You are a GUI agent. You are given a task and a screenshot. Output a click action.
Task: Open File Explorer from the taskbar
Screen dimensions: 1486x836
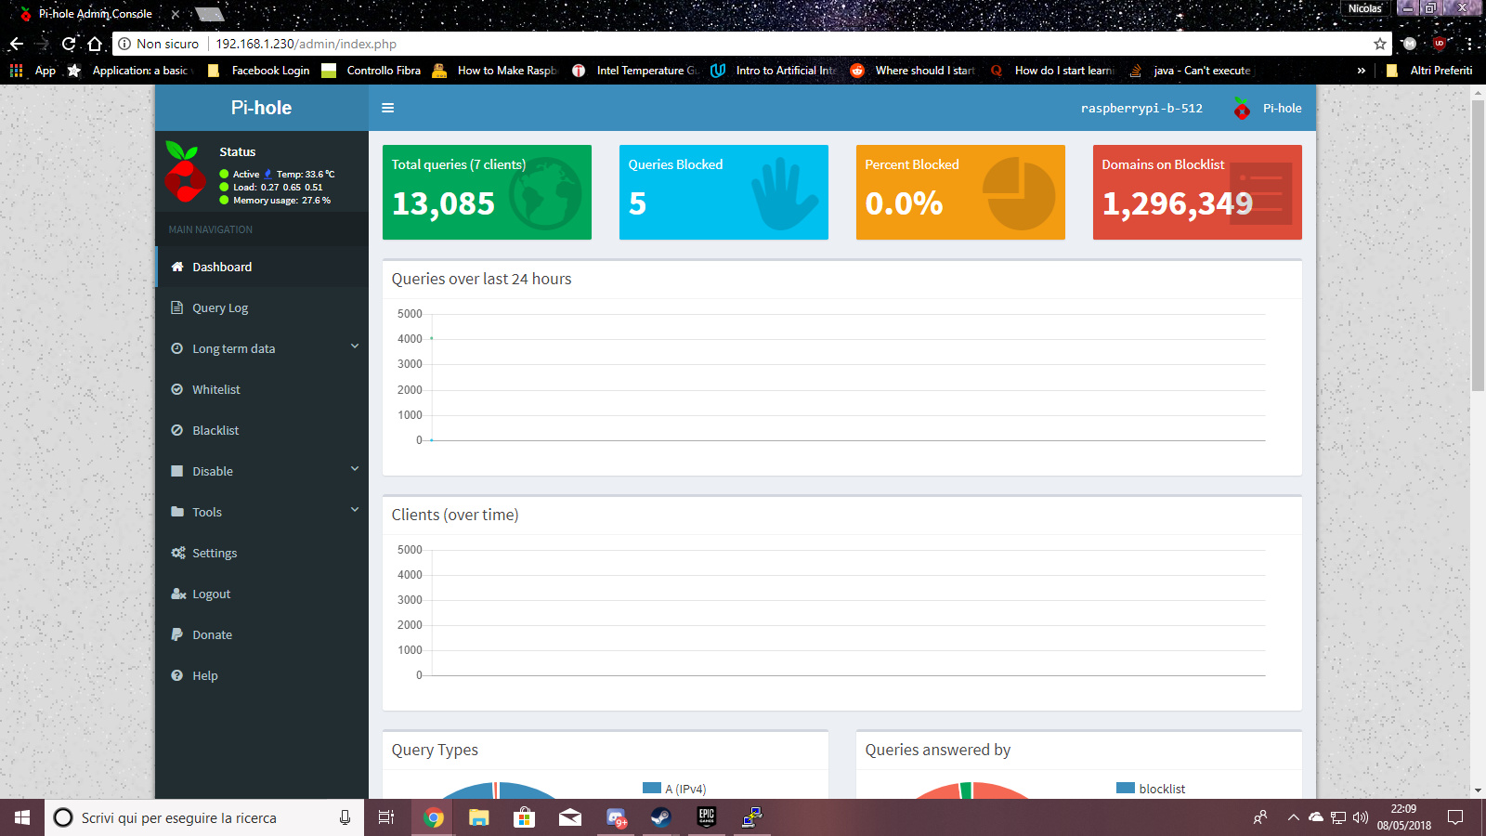pos(479,817)
